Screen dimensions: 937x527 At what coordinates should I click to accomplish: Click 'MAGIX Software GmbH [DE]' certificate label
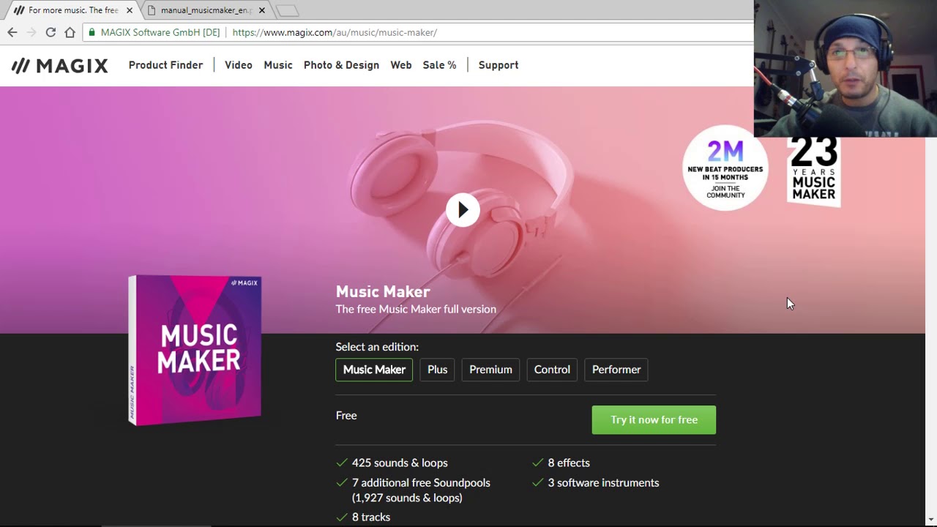click(x=160, y=32)
